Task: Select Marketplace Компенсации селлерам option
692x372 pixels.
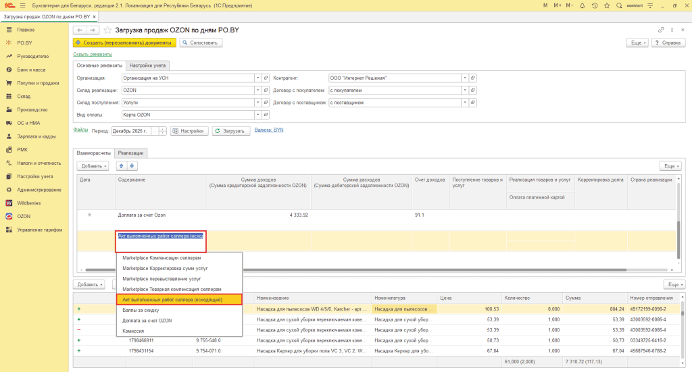Action: [179, 258]
